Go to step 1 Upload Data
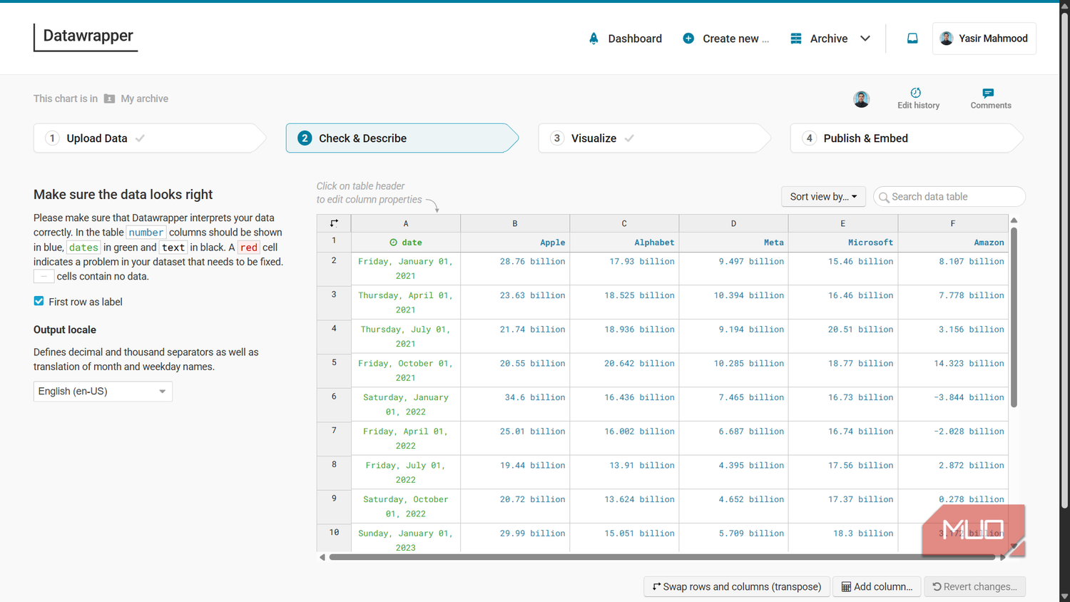Screen dimensions: 1070x602 coord(150,138)
